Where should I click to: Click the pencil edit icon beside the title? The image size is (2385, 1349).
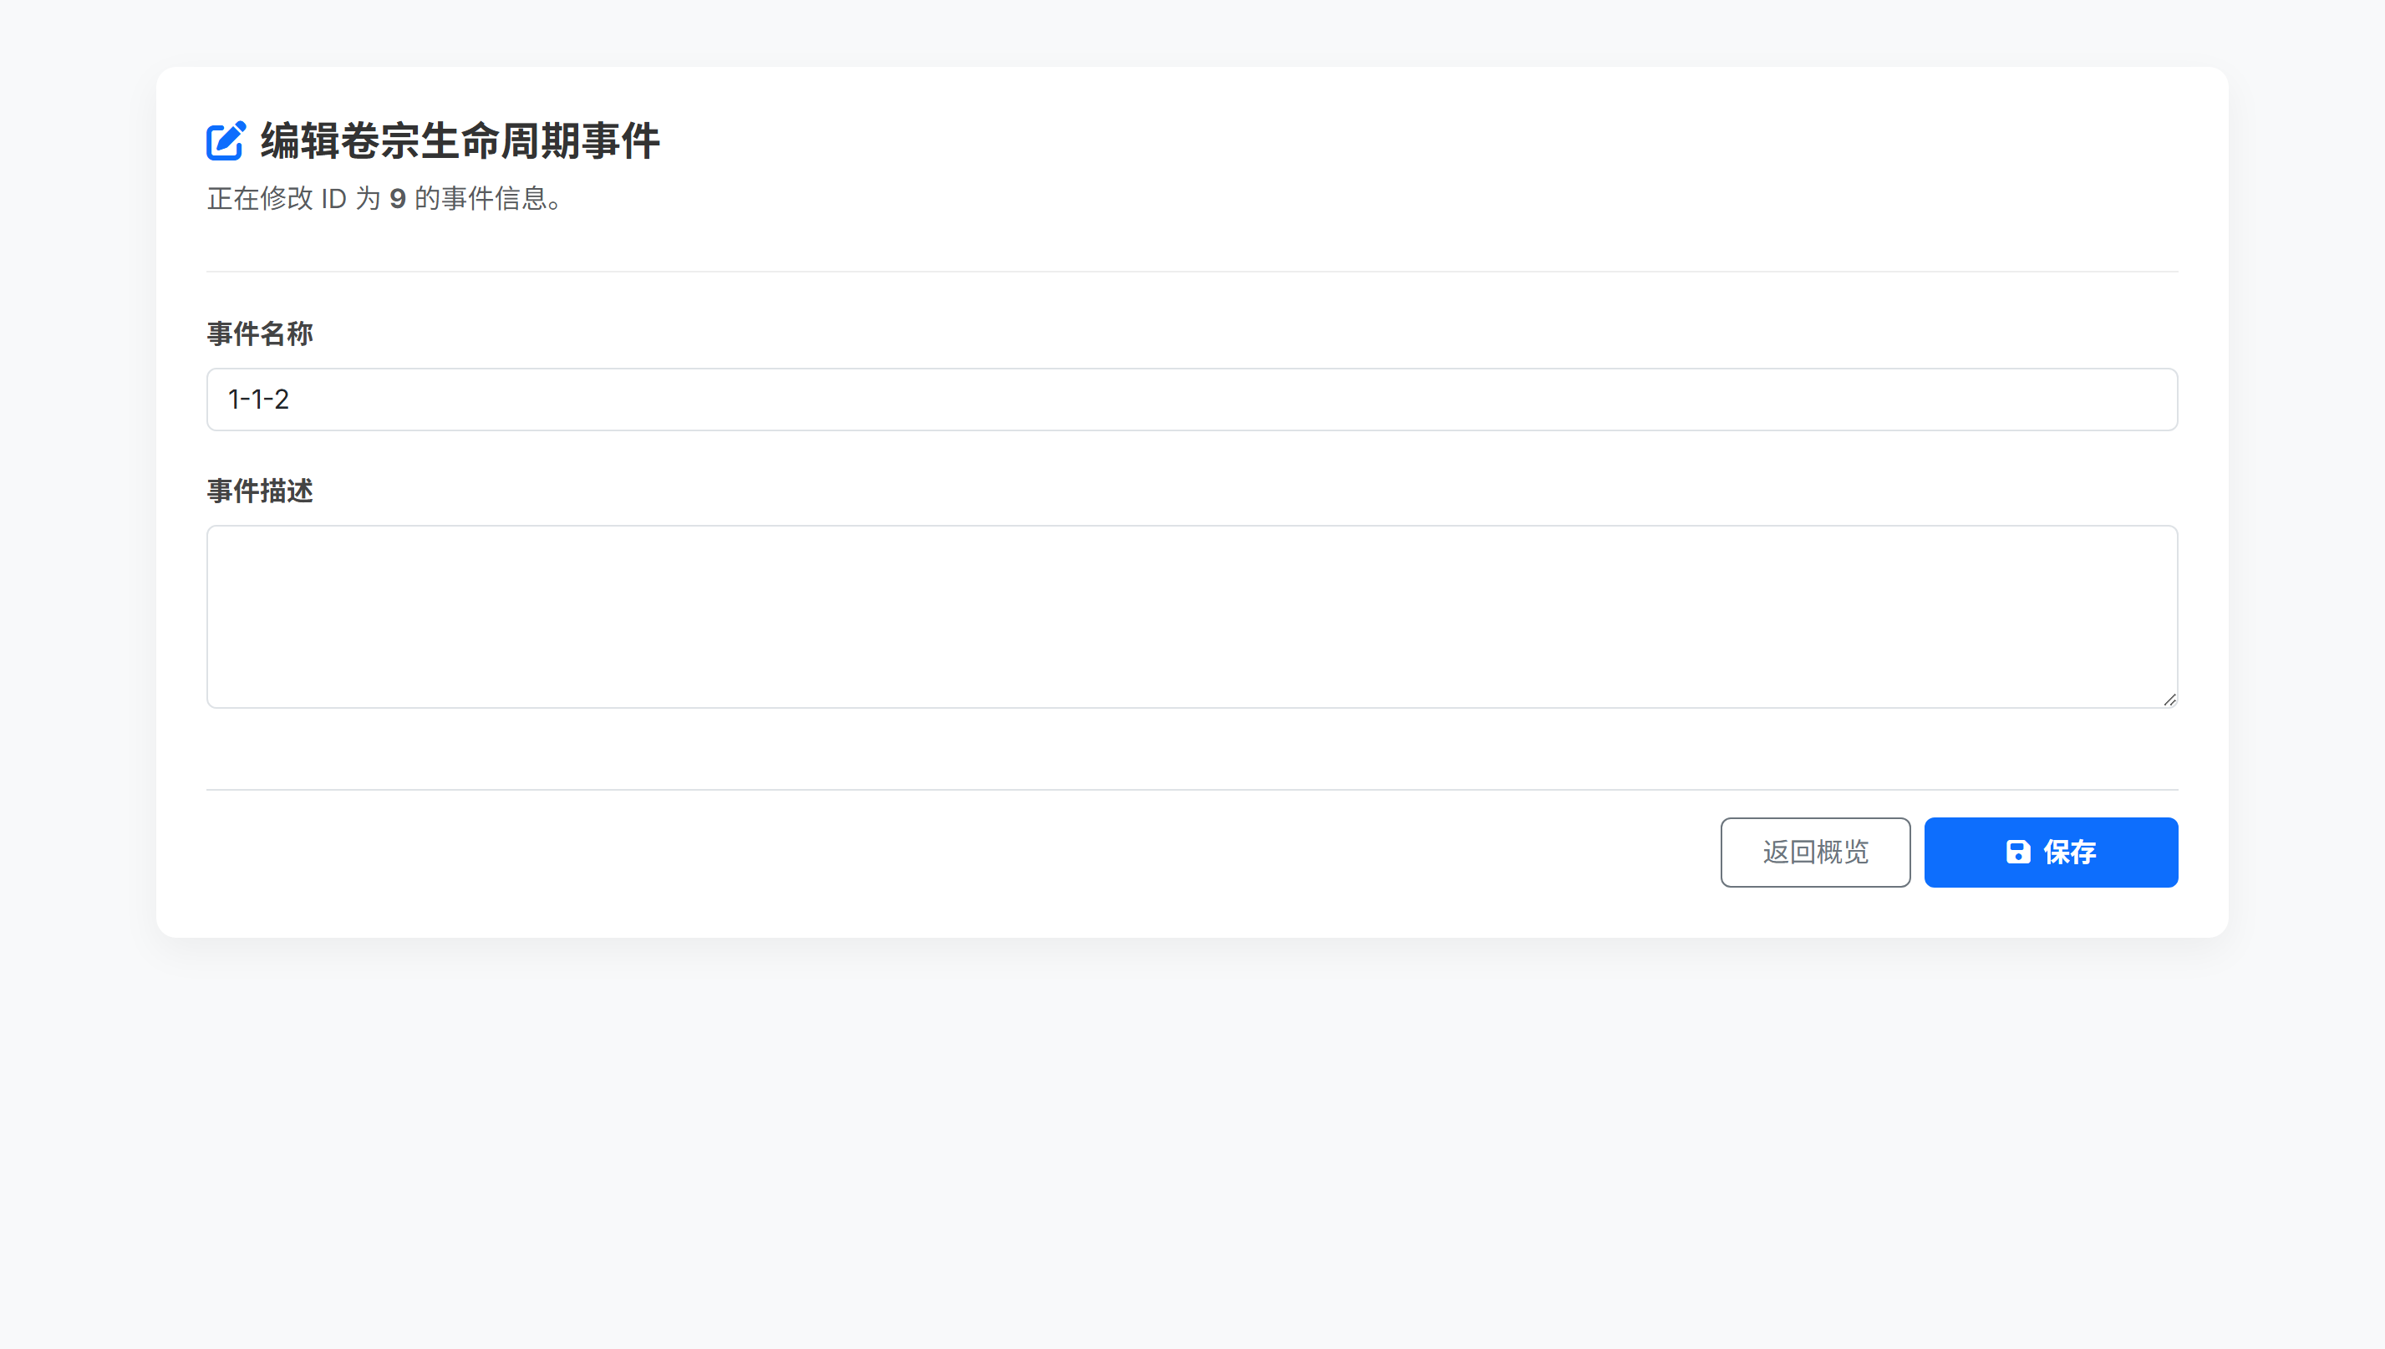point(225,140)
